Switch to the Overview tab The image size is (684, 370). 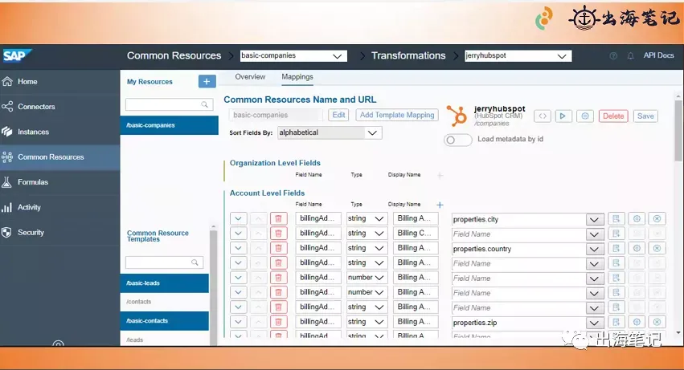(x=250, y=77)
